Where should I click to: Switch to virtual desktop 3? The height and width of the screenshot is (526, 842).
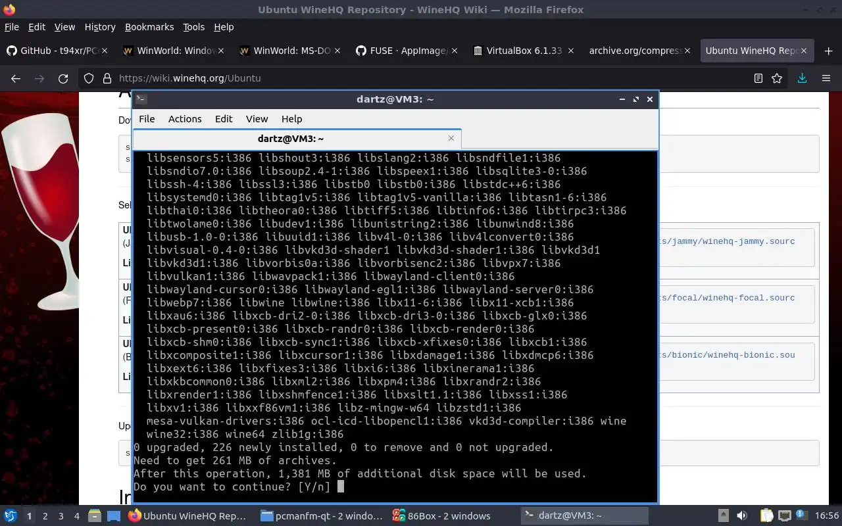(x=61, y=516)
